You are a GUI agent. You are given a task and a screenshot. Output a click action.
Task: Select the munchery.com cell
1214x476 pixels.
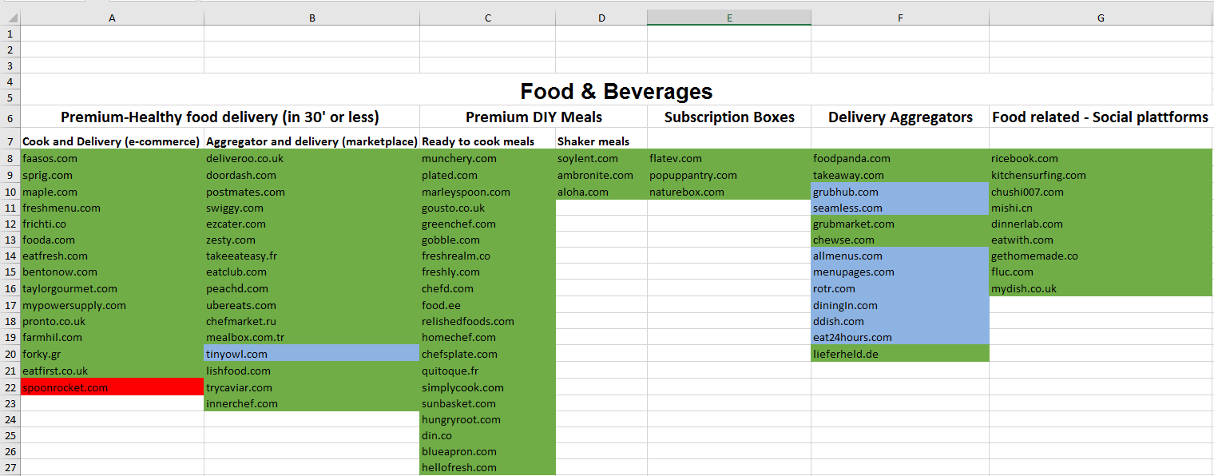[487, 158]
